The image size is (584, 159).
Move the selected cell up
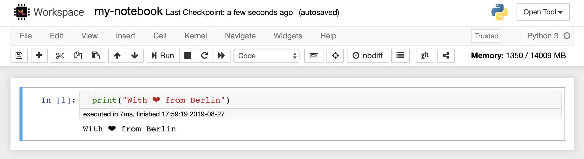(x=117, y=56)
